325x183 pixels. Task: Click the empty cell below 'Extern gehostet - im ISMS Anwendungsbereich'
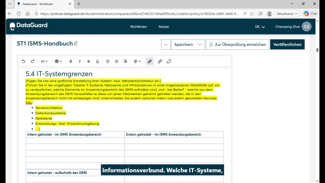tap(174, 141)
